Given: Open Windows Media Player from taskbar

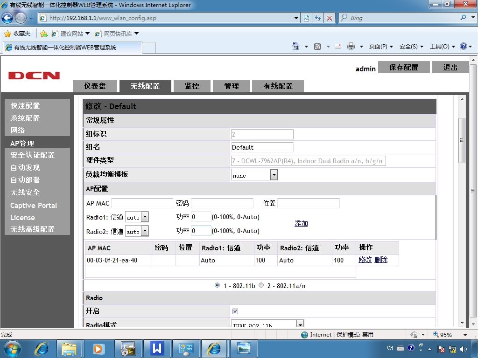Looking at the screenshot, I should 98,349.
